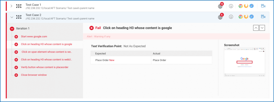
Task: Go to next step with down arrow
Action: tap(262, 28)
